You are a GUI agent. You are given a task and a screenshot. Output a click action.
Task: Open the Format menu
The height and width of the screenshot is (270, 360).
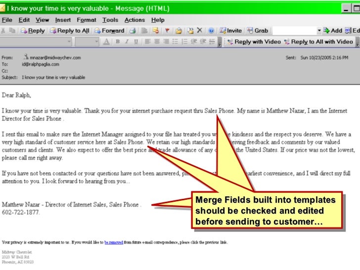87,20
